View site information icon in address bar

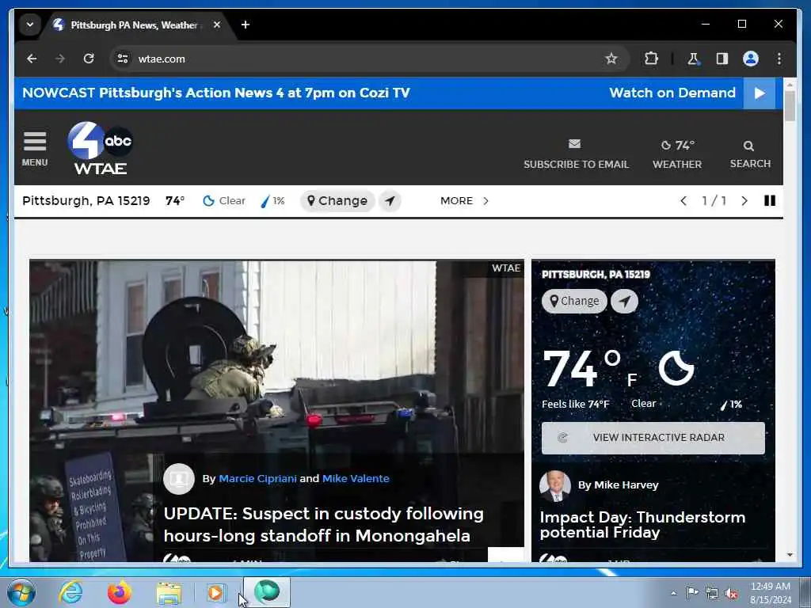point(123,59)
